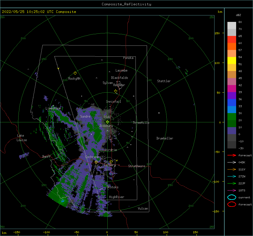The image size is (253, 236).
Task: Select the 39 dBZ purple swatch
Action: 232,95
